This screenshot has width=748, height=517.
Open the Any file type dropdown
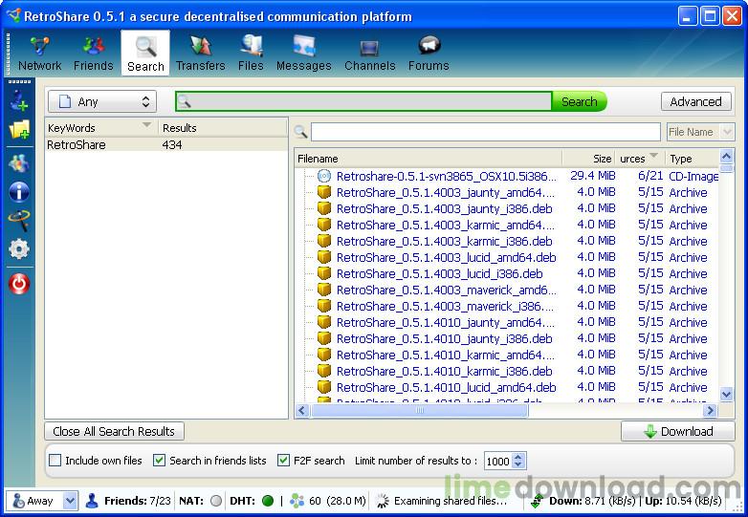[102, 101]
